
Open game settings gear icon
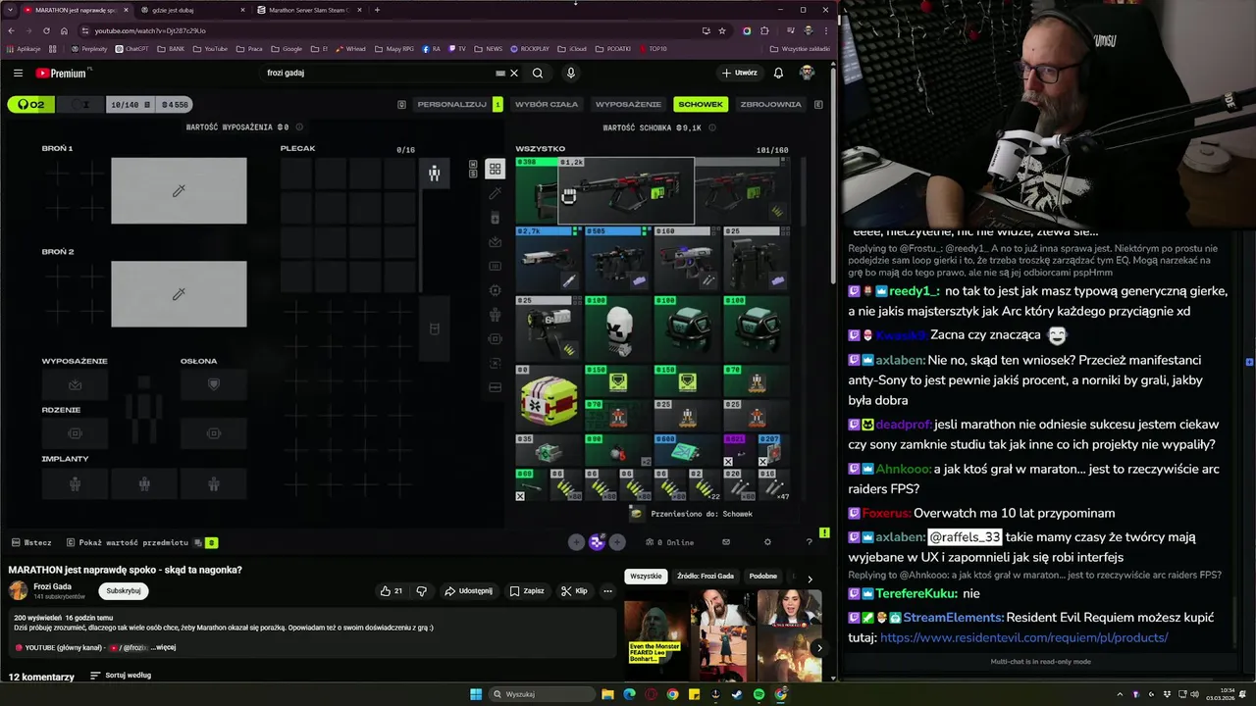point(767,542)
